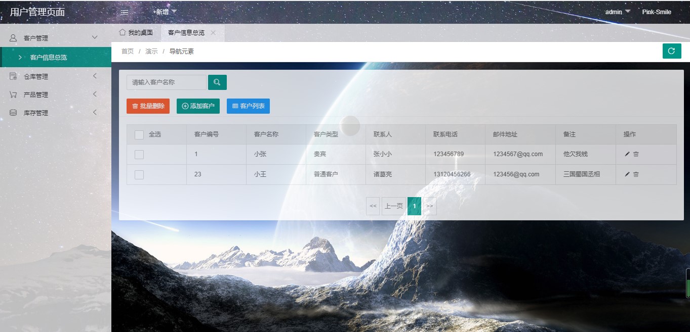Go to last page with >> button

[x=430, y=206]
